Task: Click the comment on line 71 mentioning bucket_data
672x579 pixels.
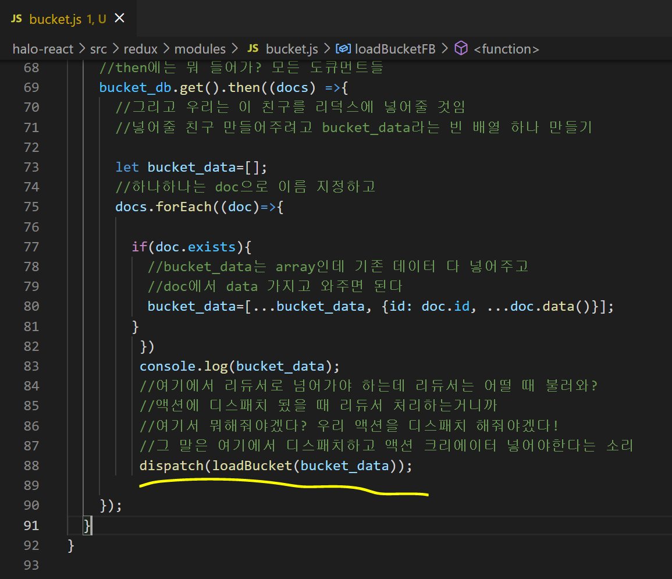Action: 354,127
